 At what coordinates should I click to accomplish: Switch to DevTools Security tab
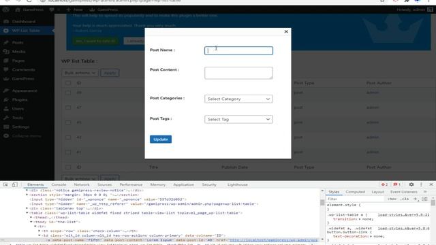tap(209, 184)
